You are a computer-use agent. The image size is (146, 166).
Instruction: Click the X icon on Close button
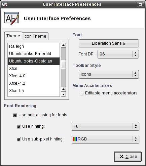point(121,157)
